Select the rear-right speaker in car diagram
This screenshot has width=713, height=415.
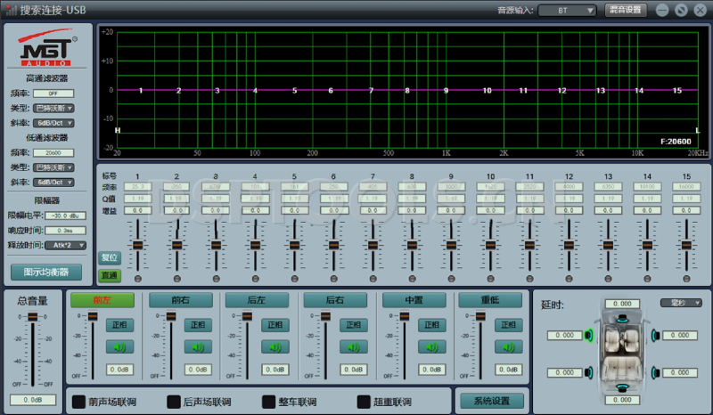[655, 372]
